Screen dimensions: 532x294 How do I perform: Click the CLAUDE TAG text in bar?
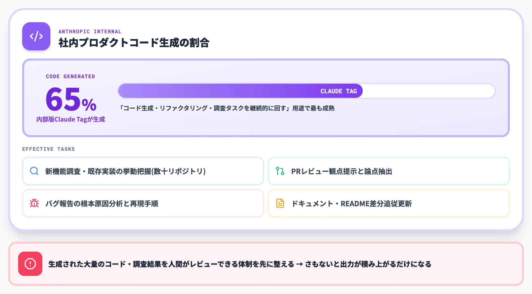(339, 91)
